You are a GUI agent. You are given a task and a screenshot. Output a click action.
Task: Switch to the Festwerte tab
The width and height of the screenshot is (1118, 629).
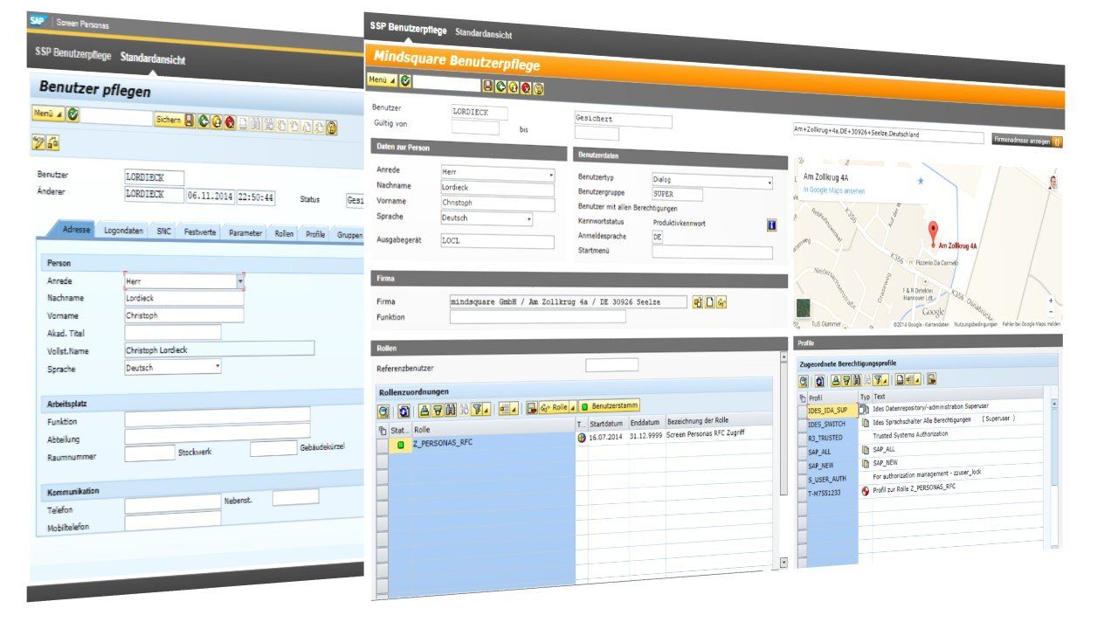tap(198, 233)
